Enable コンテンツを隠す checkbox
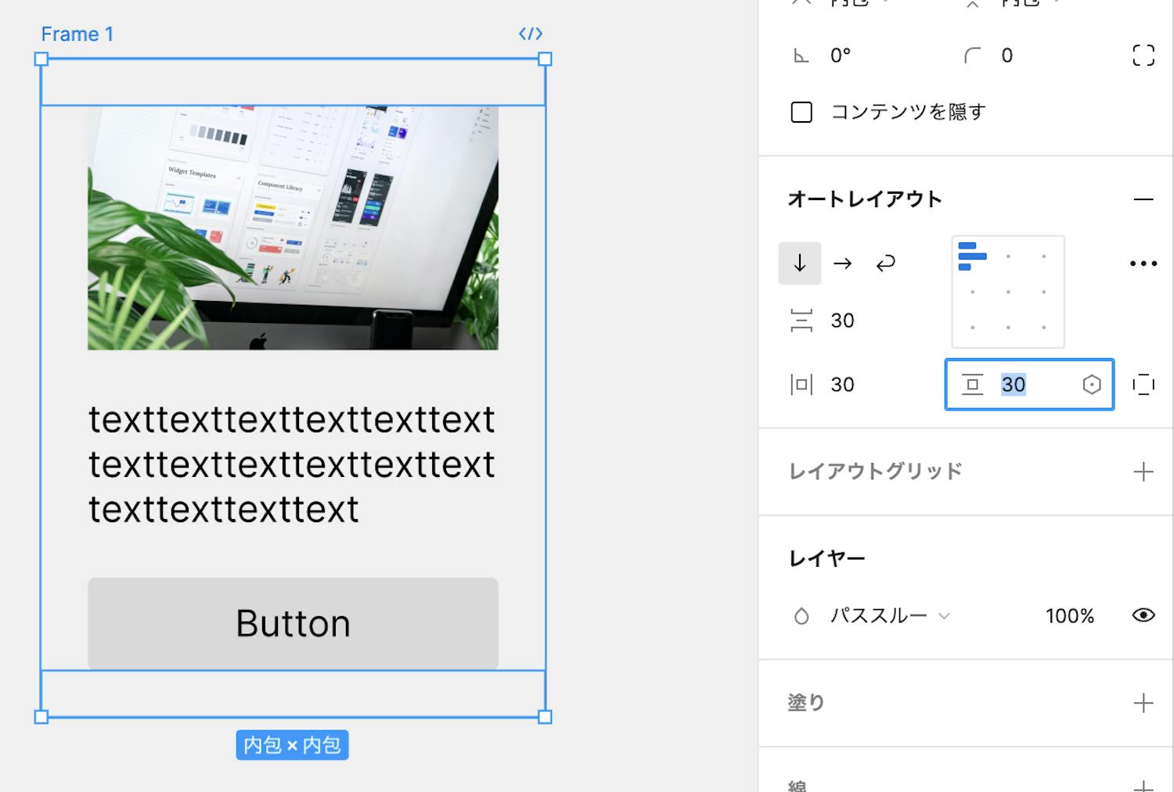 (801, 113)
